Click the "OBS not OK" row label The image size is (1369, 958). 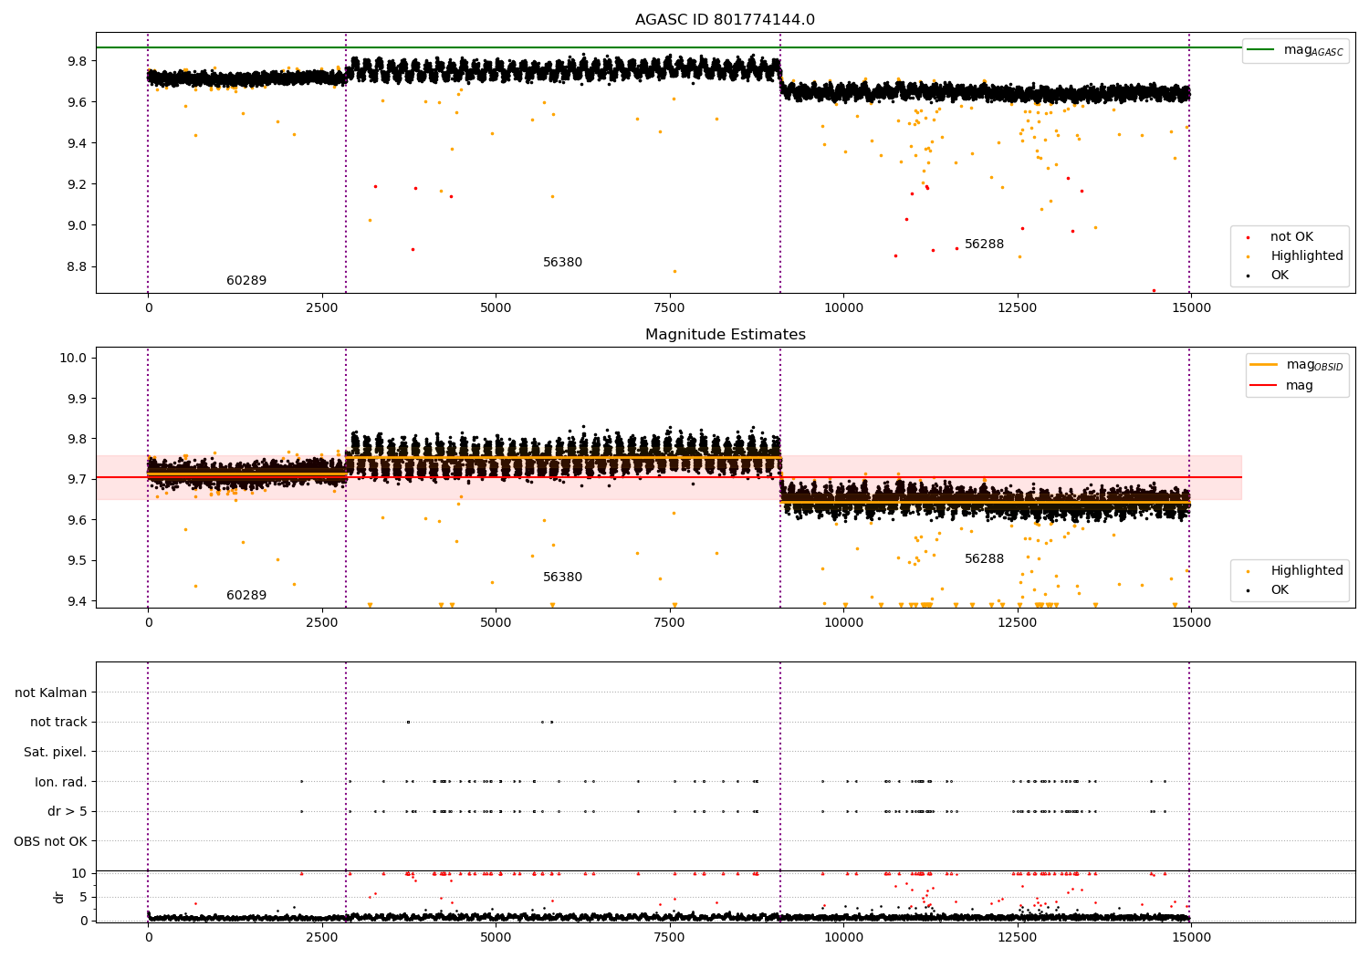coord(50,841)
